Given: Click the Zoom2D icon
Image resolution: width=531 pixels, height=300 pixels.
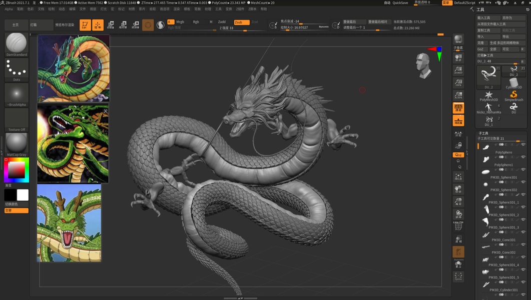Looking at the screenshot, I should (458, 69).
